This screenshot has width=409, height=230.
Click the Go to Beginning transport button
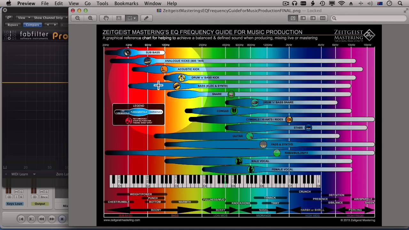click(x=21, y=219)
